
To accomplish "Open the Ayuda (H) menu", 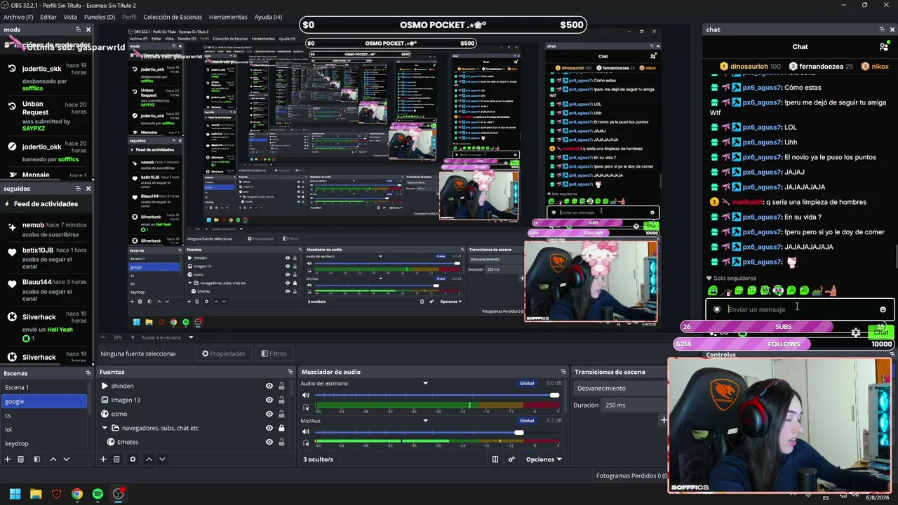I will click(x=268, y=17).
